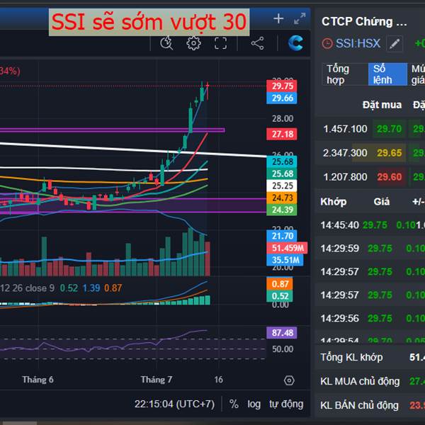This screenshot has width=425, height=425.
Task: Click bid price 29.60 in order book
Action: [389, 177]
